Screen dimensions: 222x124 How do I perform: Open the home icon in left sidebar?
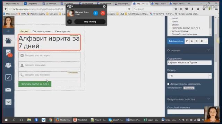(8, 41)
